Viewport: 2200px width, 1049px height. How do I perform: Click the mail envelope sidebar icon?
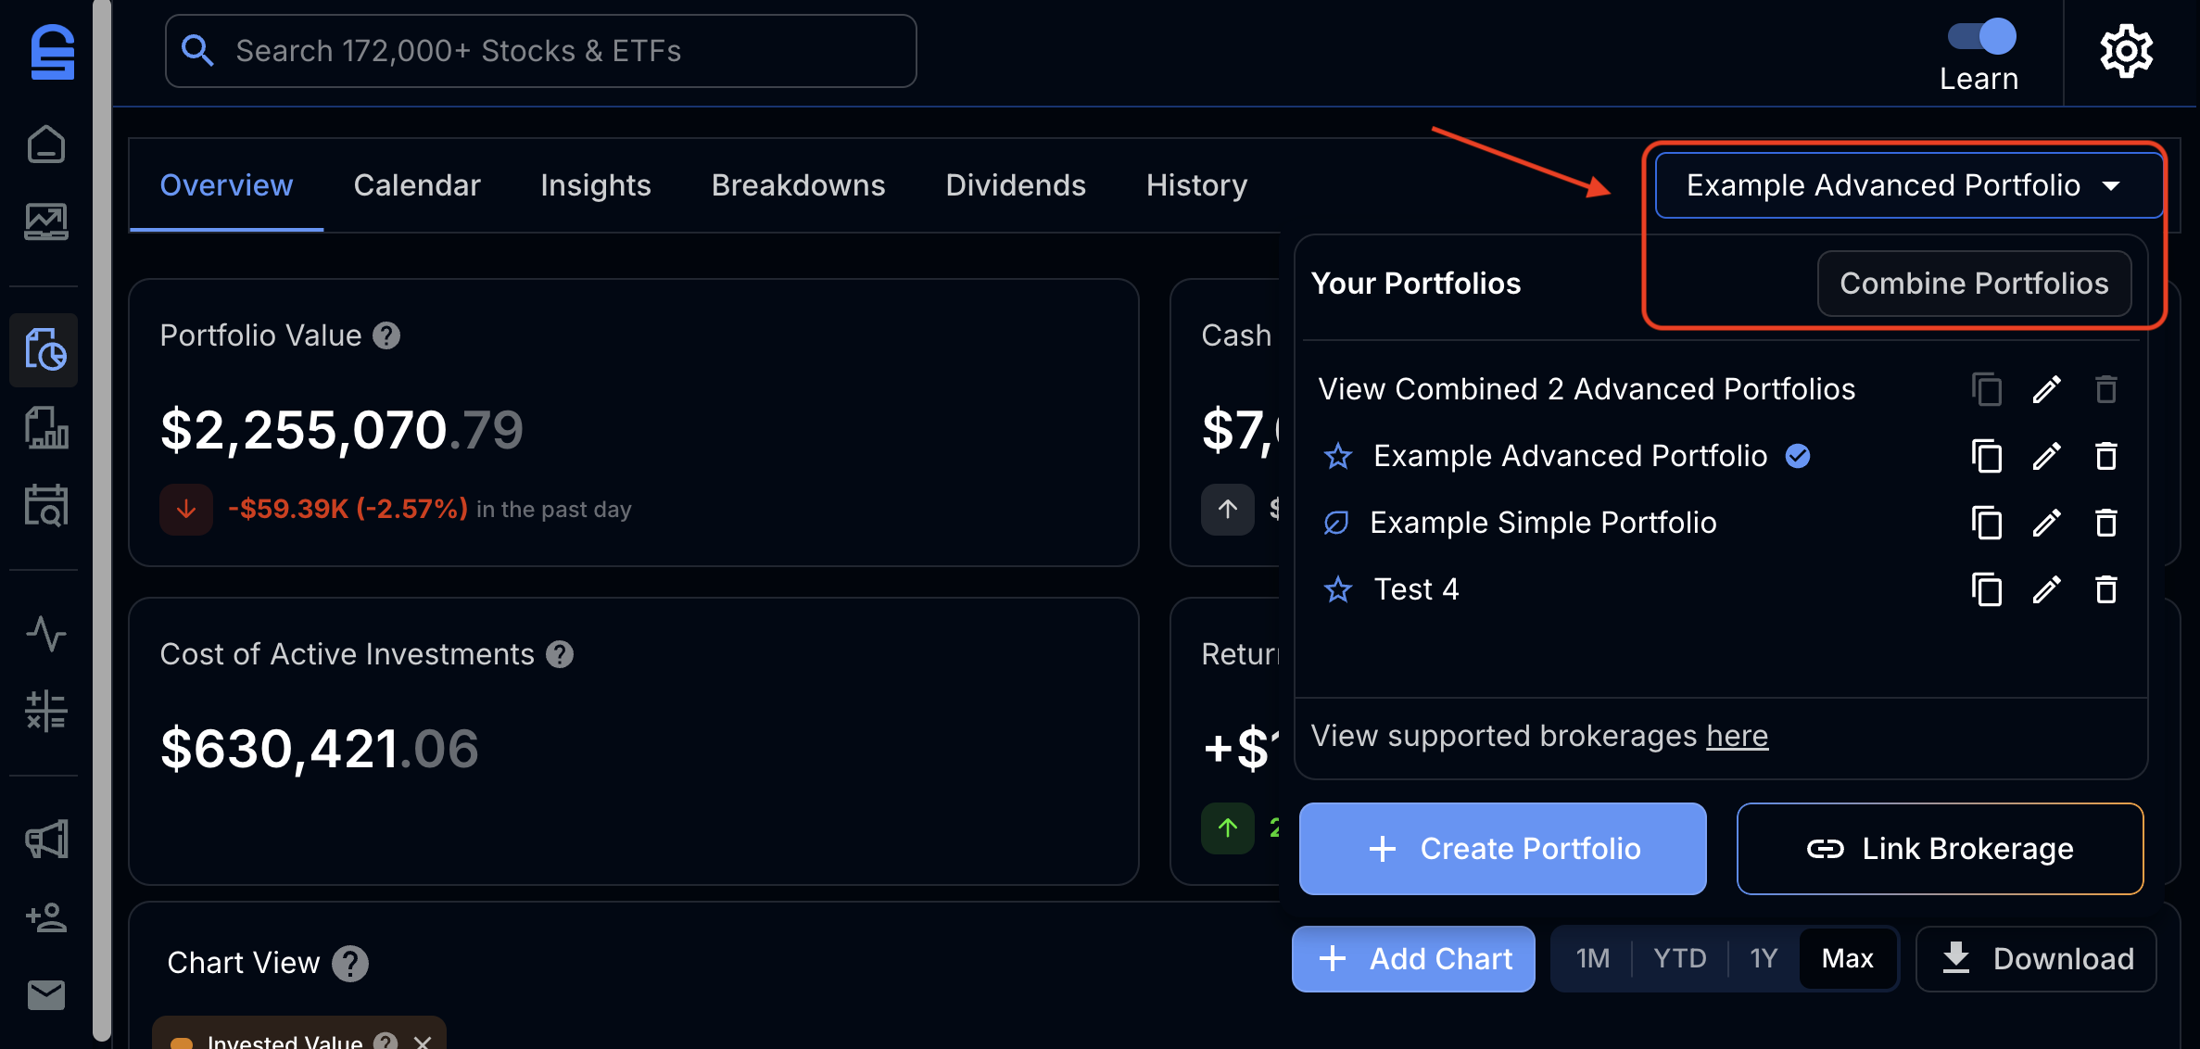click(x=45, y=994)
